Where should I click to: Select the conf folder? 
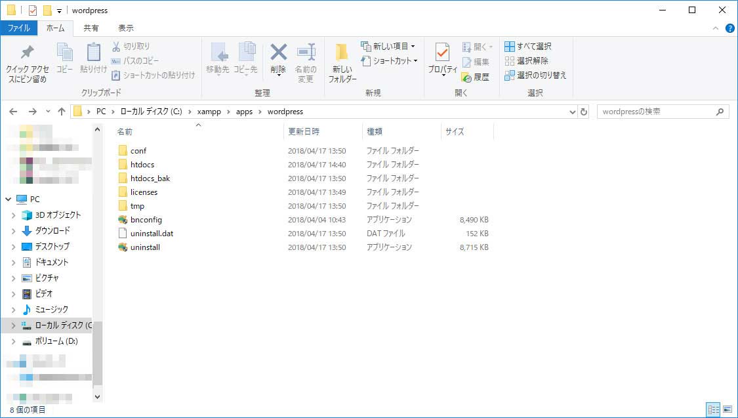(138, 151)
